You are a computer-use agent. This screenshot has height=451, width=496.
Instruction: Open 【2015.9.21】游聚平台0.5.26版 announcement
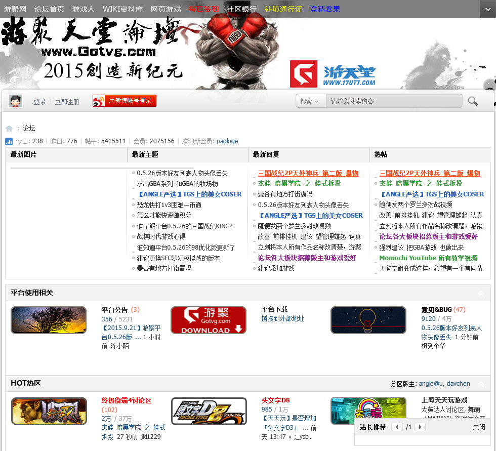click(x=131, y=333)
